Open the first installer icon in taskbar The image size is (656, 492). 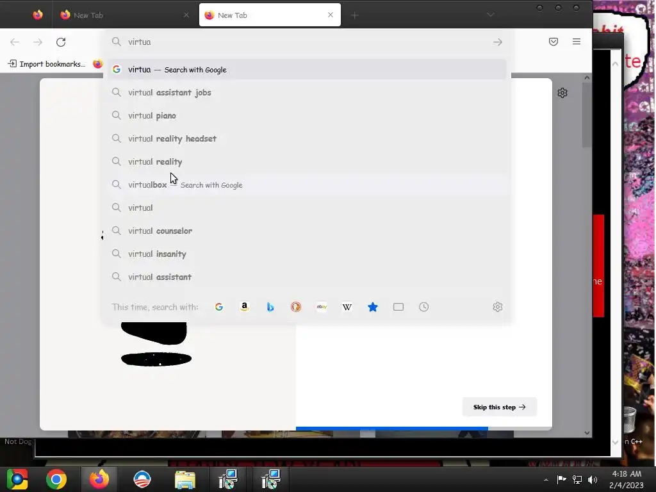(x=228, y=479)
